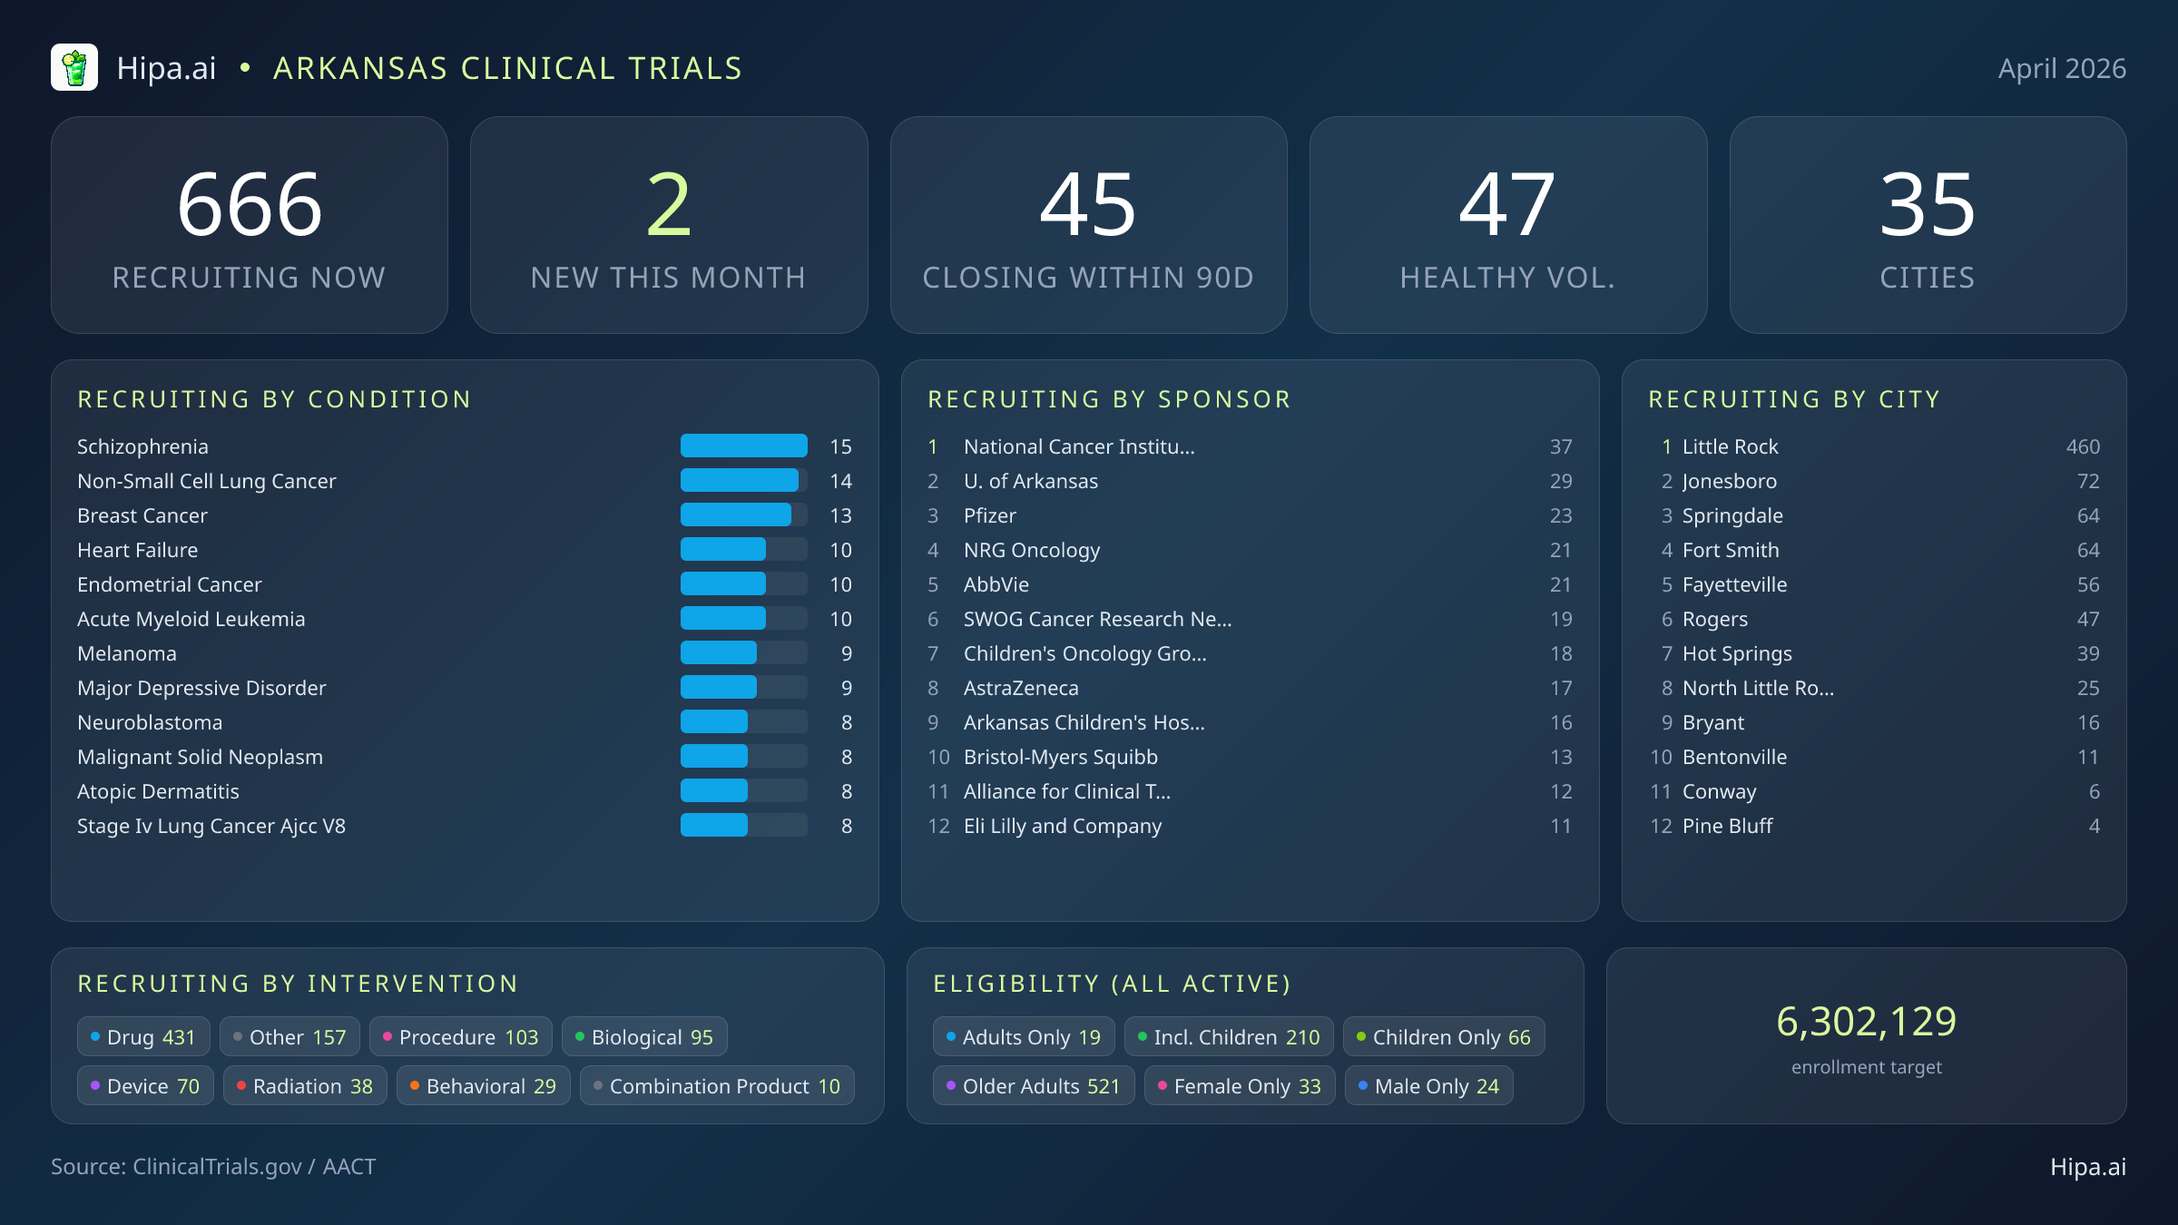
Task: Select National Cancer Institu... sponsor
Action: (1250, 446)
